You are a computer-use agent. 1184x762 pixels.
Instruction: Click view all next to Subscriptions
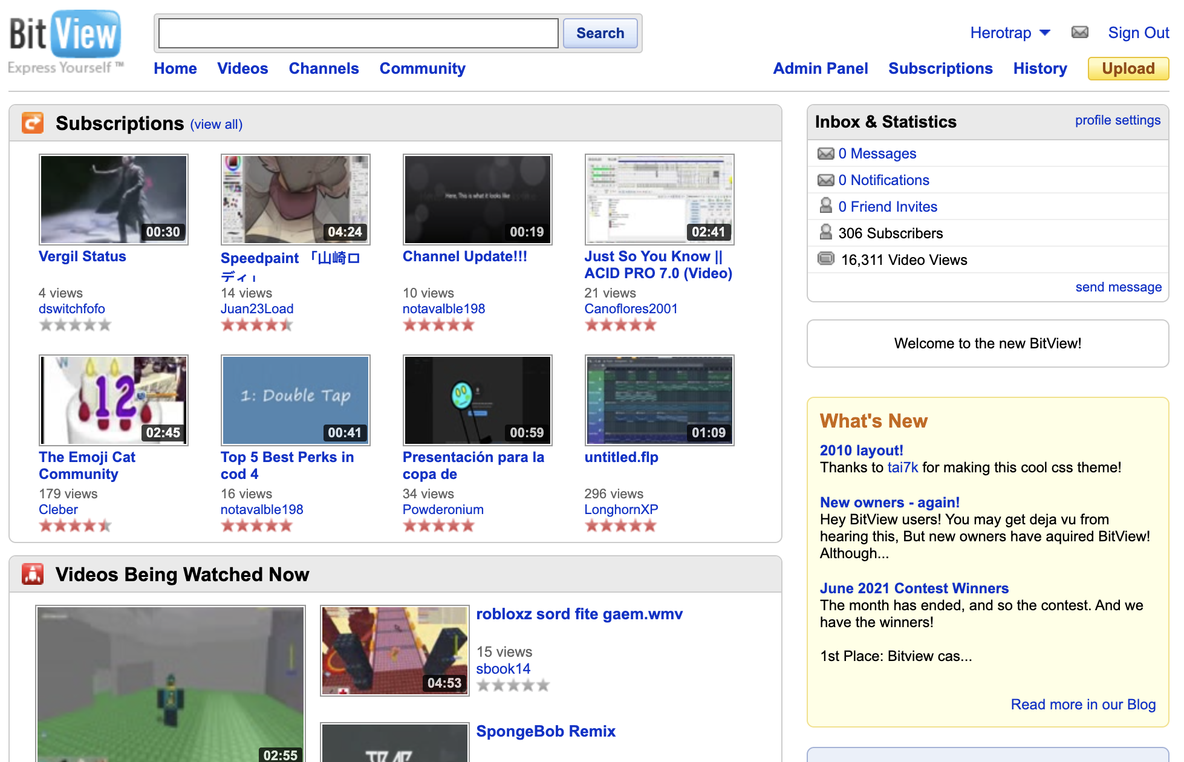pos(216,125)
